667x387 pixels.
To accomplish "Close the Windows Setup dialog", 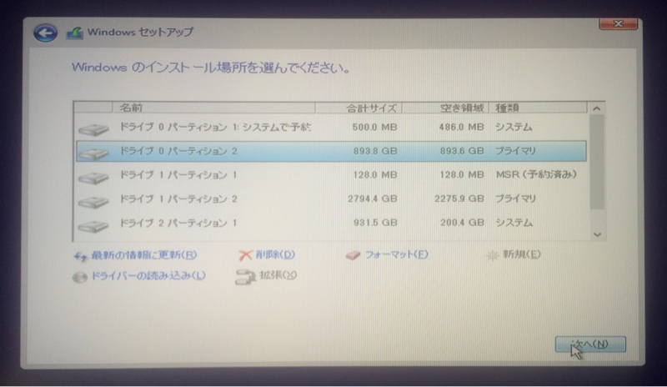I will point(618,24).
